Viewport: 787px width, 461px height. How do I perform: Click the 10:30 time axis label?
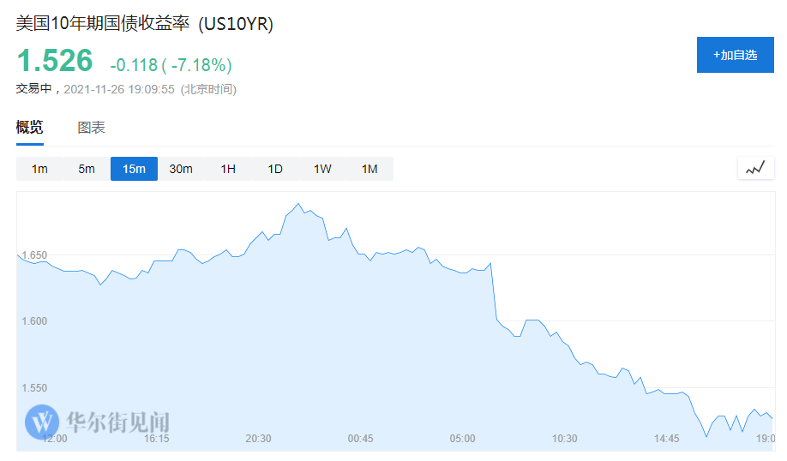pos(564,439)
